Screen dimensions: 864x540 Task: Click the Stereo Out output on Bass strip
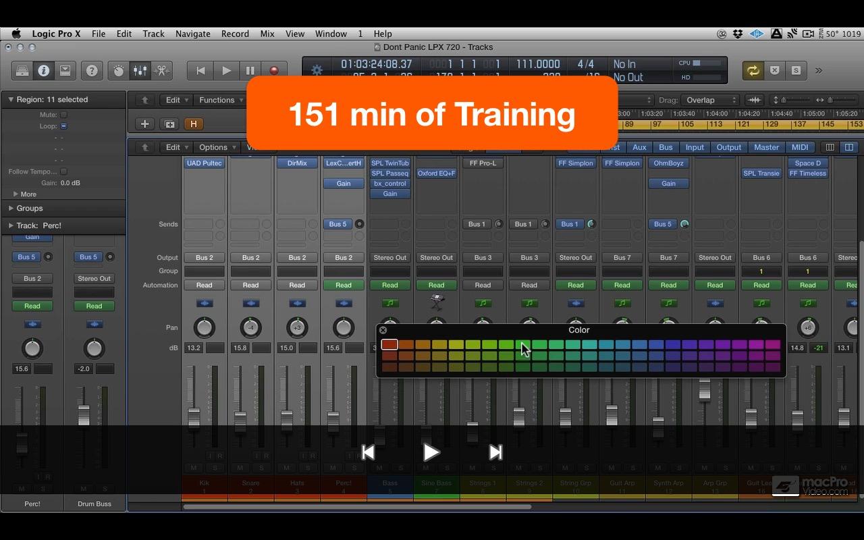click(390, 257)
